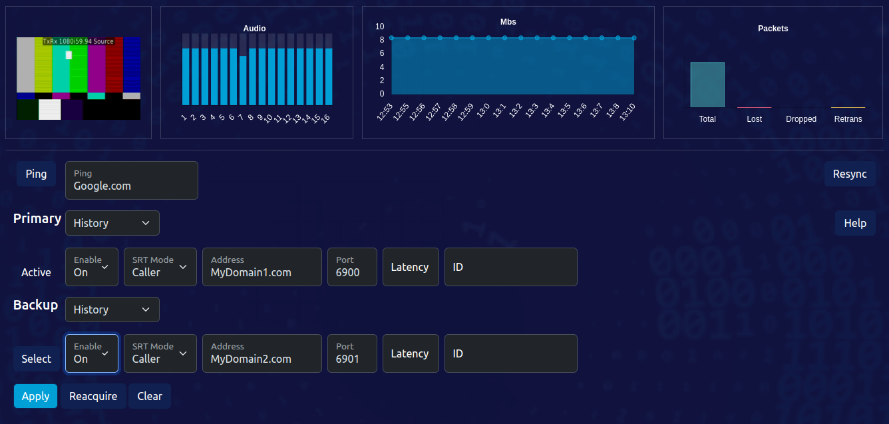Click the Resync button

point(850,174)
